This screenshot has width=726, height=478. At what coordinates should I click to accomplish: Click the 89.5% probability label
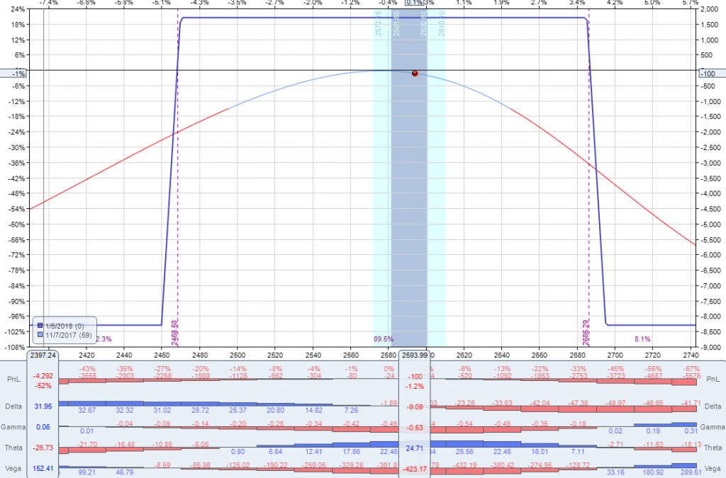click(x=384, y=339)
